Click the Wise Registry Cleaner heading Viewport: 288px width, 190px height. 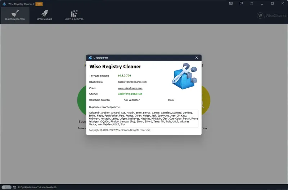click(115, 66)
